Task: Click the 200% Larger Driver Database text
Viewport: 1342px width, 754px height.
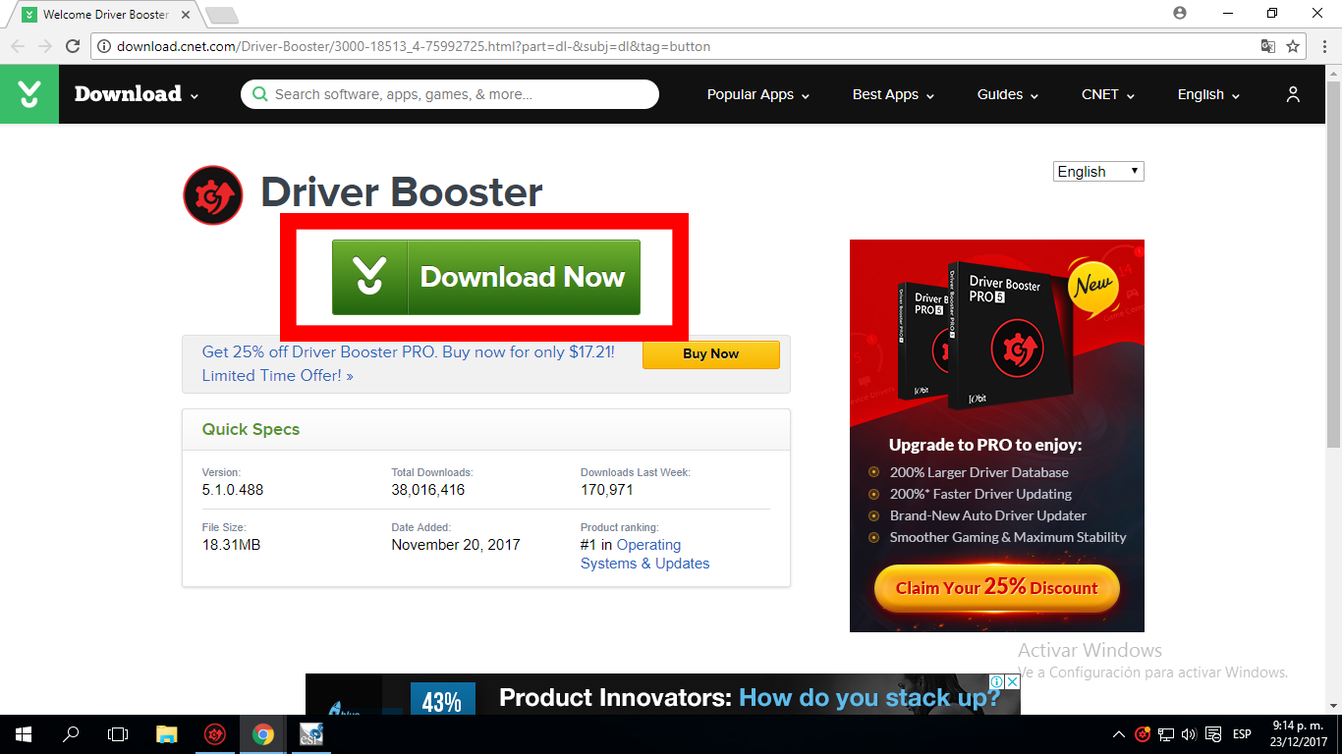Action: point(979,472)
